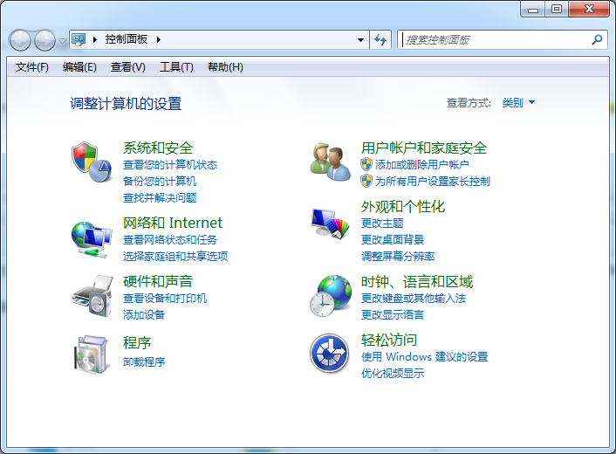This screenshot has height=454, width=616.
Task: Click the 添加或删除用户帐户 link
Action: click(x=421, y=164)
